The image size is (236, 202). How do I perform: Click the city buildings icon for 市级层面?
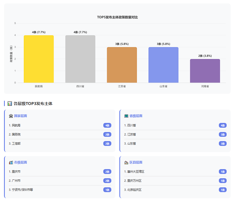11,162
